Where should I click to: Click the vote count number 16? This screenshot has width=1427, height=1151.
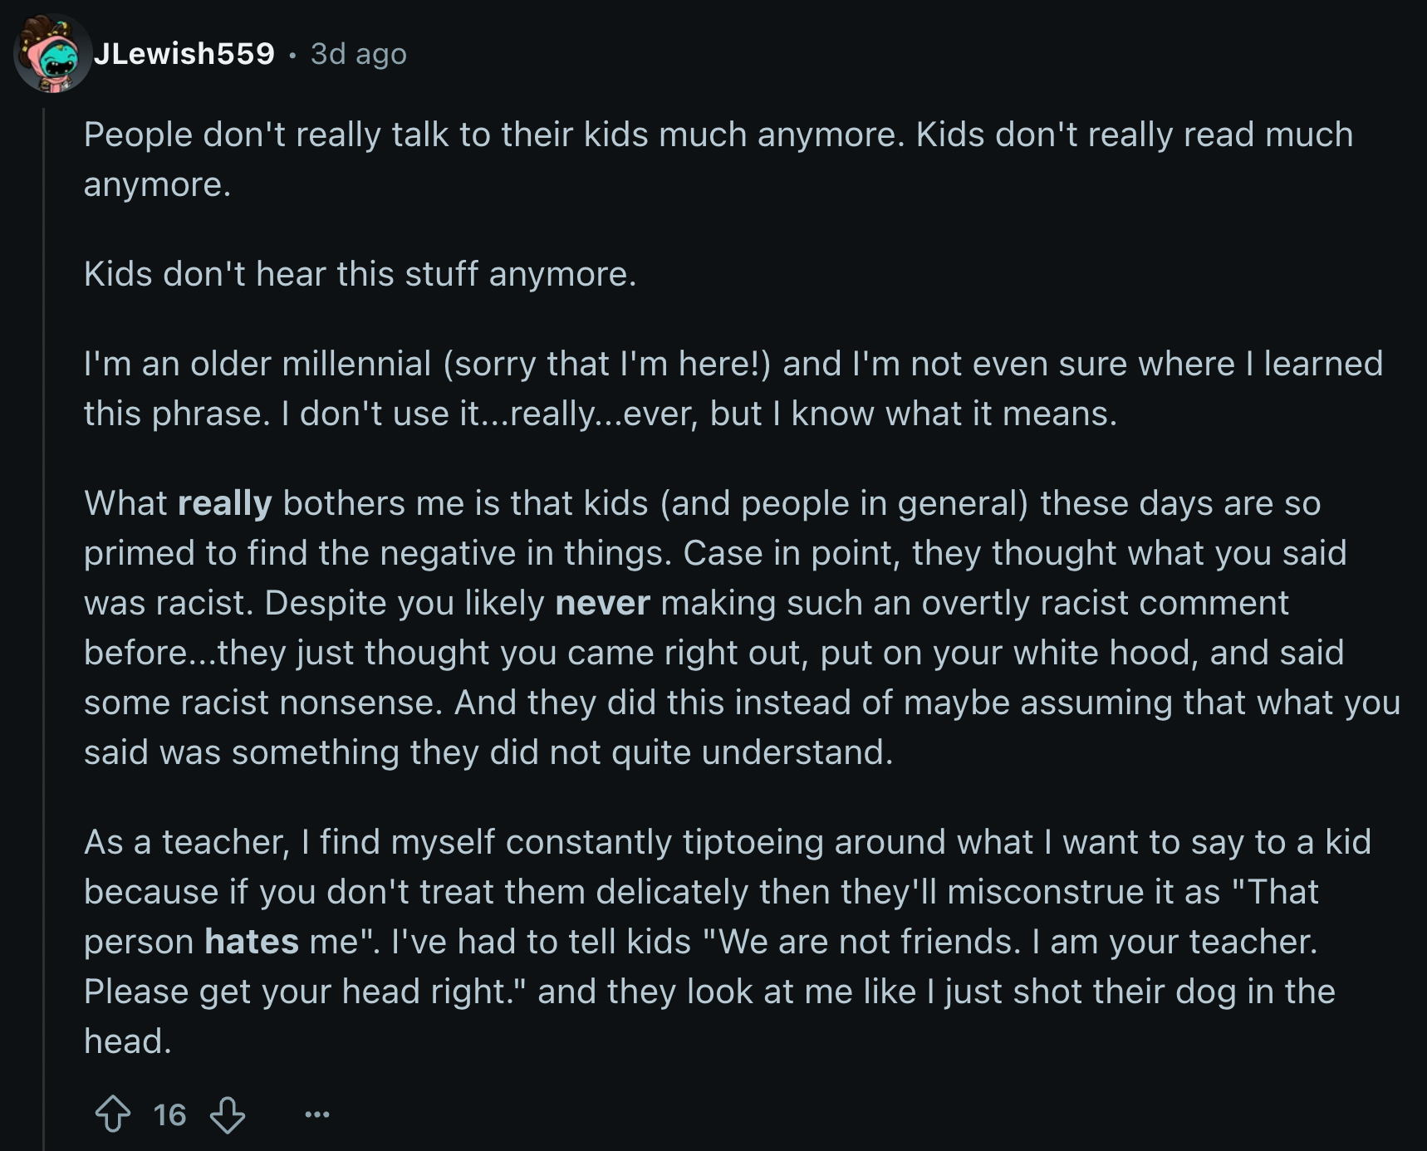[169, 1114]
